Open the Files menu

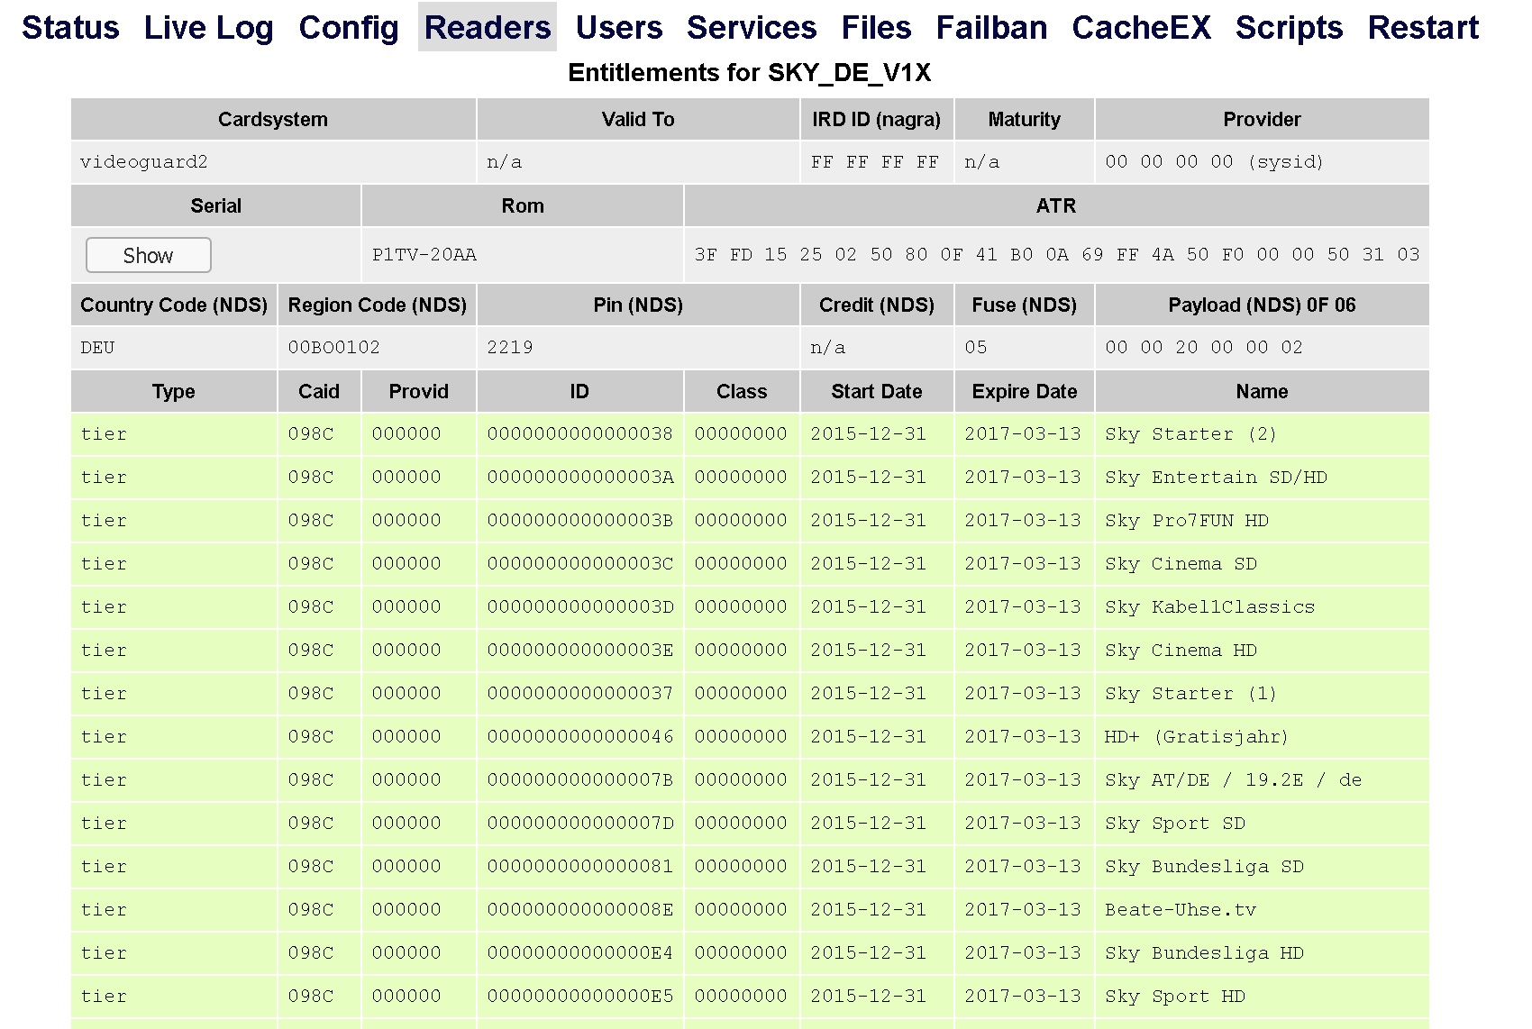pos(876,27)
